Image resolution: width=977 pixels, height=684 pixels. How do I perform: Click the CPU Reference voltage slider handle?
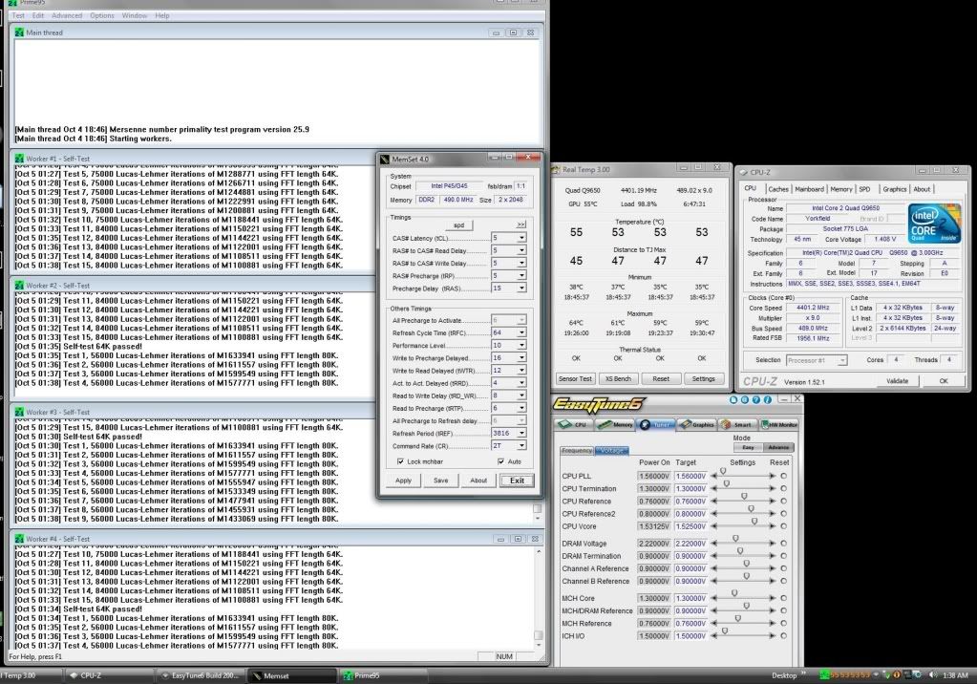pos(744,497)
